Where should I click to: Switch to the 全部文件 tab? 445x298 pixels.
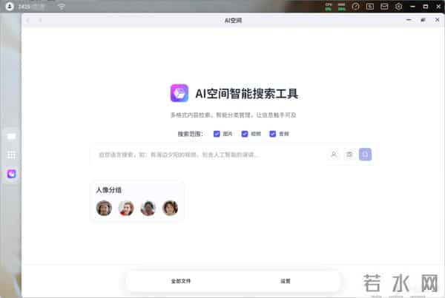point(181,281)
